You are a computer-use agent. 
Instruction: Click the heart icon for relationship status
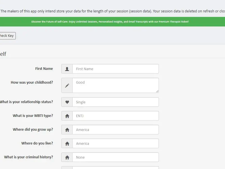click(67, 102)
